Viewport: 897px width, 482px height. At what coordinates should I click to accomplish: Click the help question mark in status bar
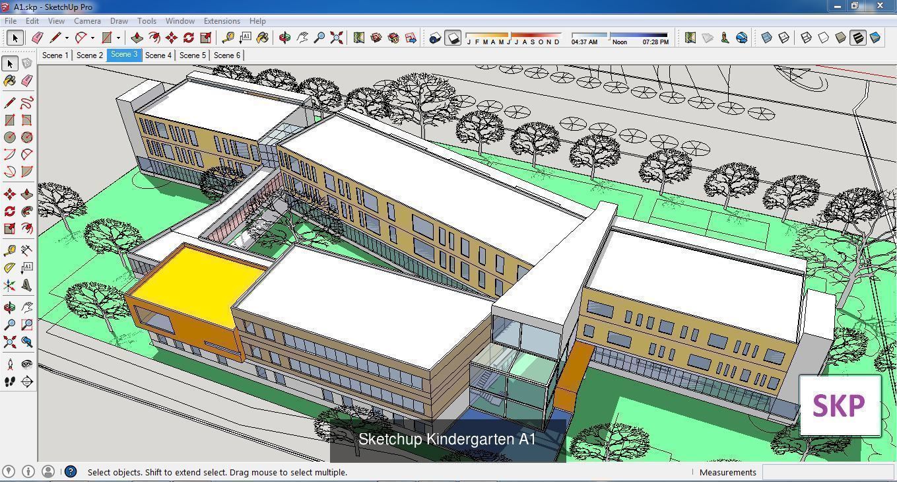click(x=71, y=471)
